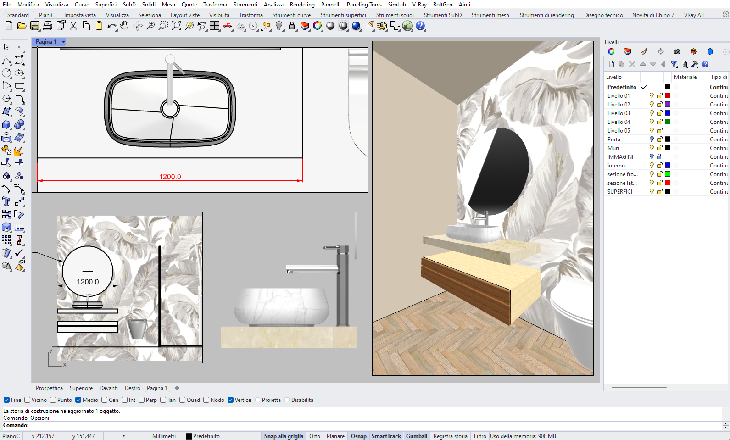The width and height of the screenshot is (730, 440).
Task: Click the Livelli panel horizontal scrollbar
Action: pos(639,387)
